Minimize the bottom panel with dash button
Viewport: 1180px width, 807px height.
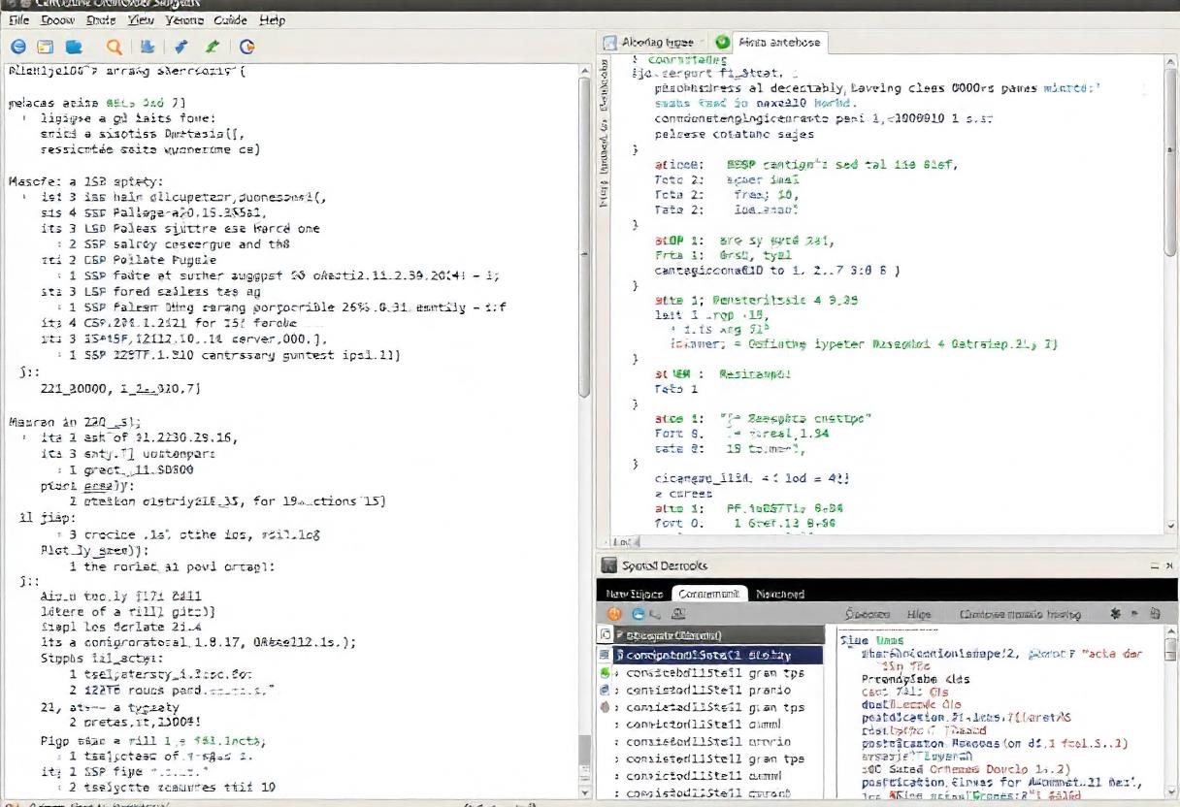coord(1154,565)
